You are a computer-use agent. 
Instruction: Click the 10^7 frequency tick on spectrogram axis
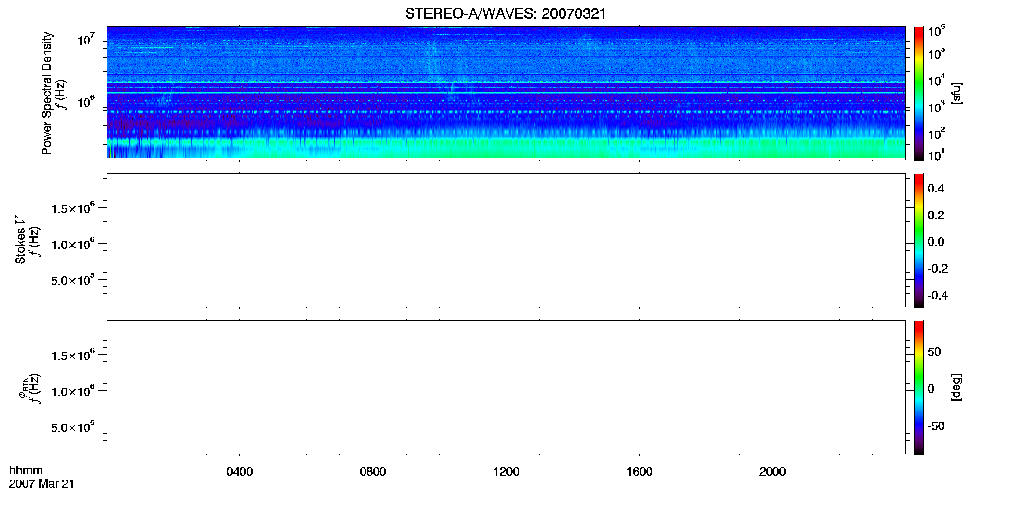[x=86, y=39]
